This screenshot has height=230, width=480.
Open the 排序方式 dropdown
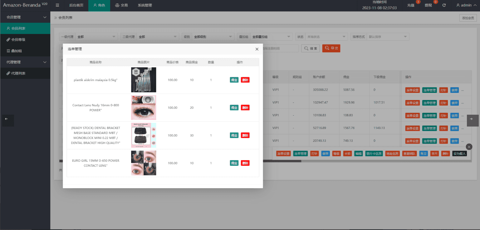388,37
